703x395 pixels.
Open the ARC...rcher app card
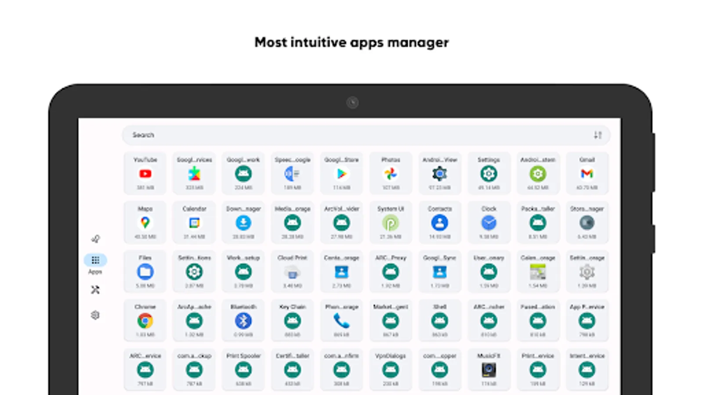pyautogui.click(x=489, y=321)
